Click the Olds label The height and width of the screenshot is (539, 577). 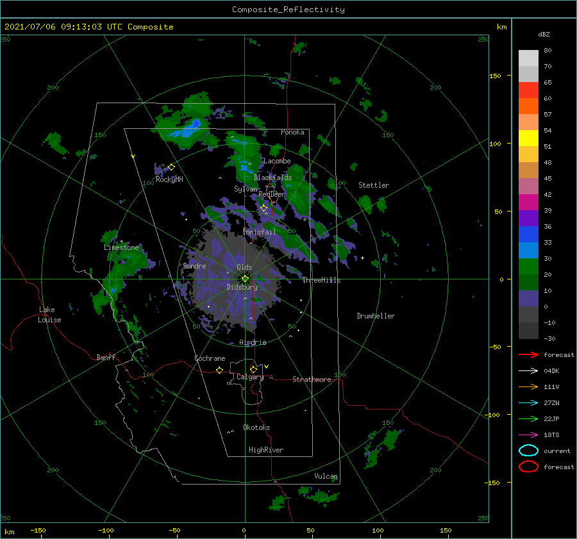coord(244,267)
